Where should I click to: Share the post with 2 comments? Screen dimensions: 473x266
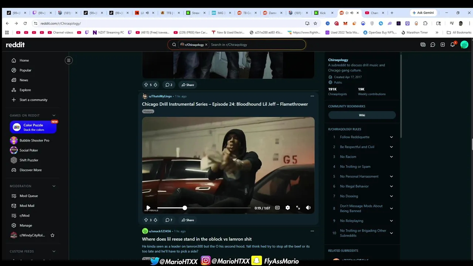pyautogui.click(x=188, y=85)
